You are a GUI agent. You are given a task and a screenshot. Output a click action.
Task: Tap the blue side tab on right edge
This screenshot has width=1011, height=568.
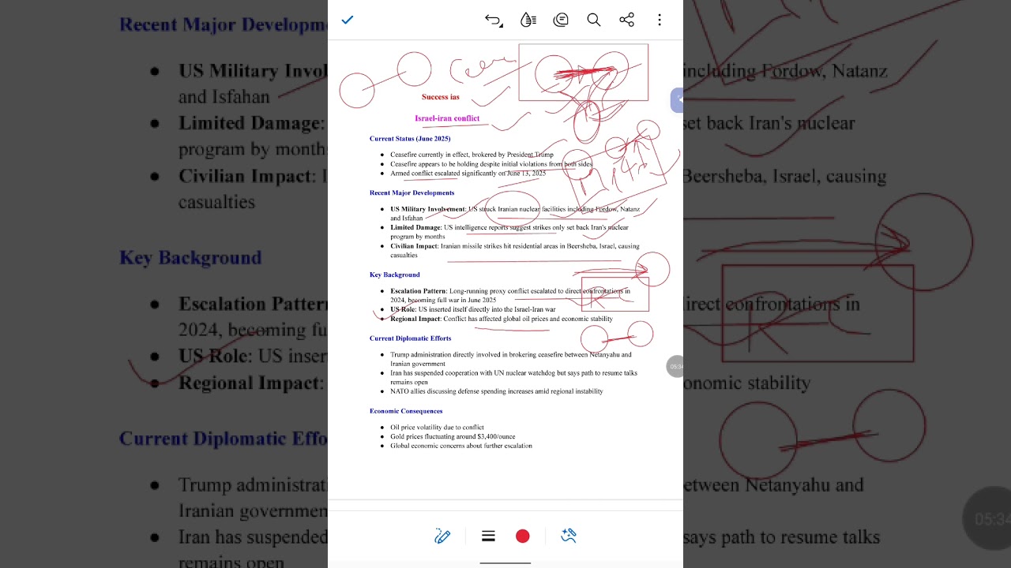click(678, 100)
